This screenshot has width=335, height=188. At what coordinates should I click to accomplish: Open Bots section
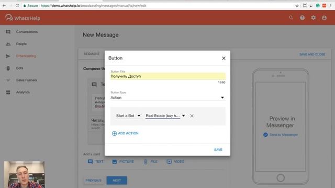(x=20, y=68)
